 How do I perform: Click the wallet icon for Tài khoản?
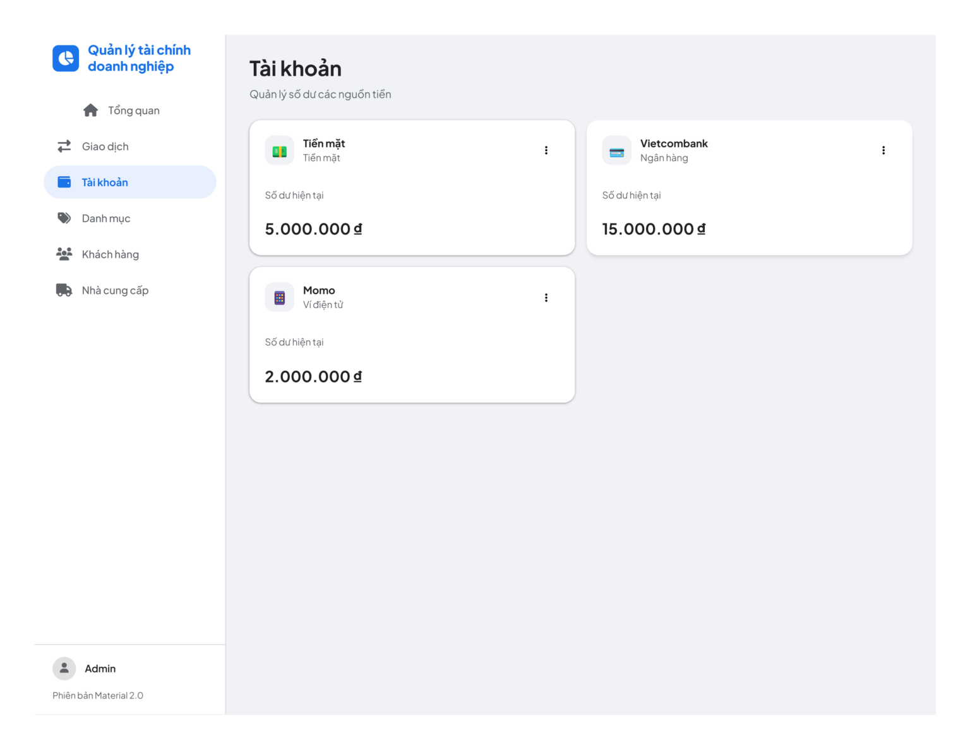pyautogui.click(x=64, y=182)
